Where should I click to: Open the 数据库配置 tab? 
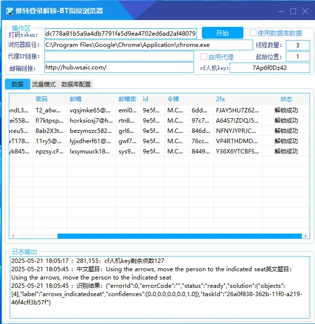pos(76,85)
